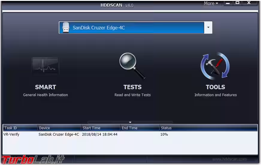This screenshot has height=165, width=261.
Task: Select the SanDisk Cruzer Edge-4C drive field
Action: (132, 28)
